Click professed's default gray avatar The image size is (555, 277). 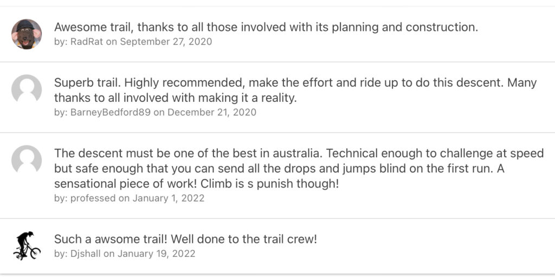pos(27,160)
